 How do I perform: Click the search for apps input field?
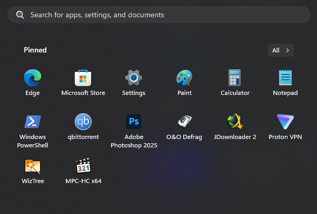pyautogui.click(x=159, y=15)
